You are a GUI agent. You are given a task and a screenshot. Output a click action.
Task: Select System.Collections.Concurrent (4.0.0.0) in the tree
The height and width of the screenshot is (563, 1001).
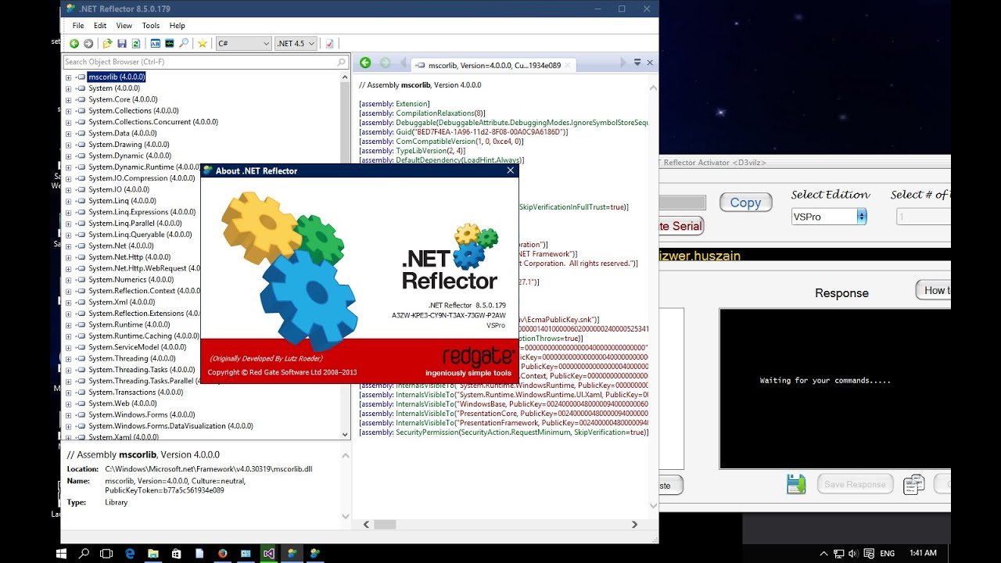(152, 122)
